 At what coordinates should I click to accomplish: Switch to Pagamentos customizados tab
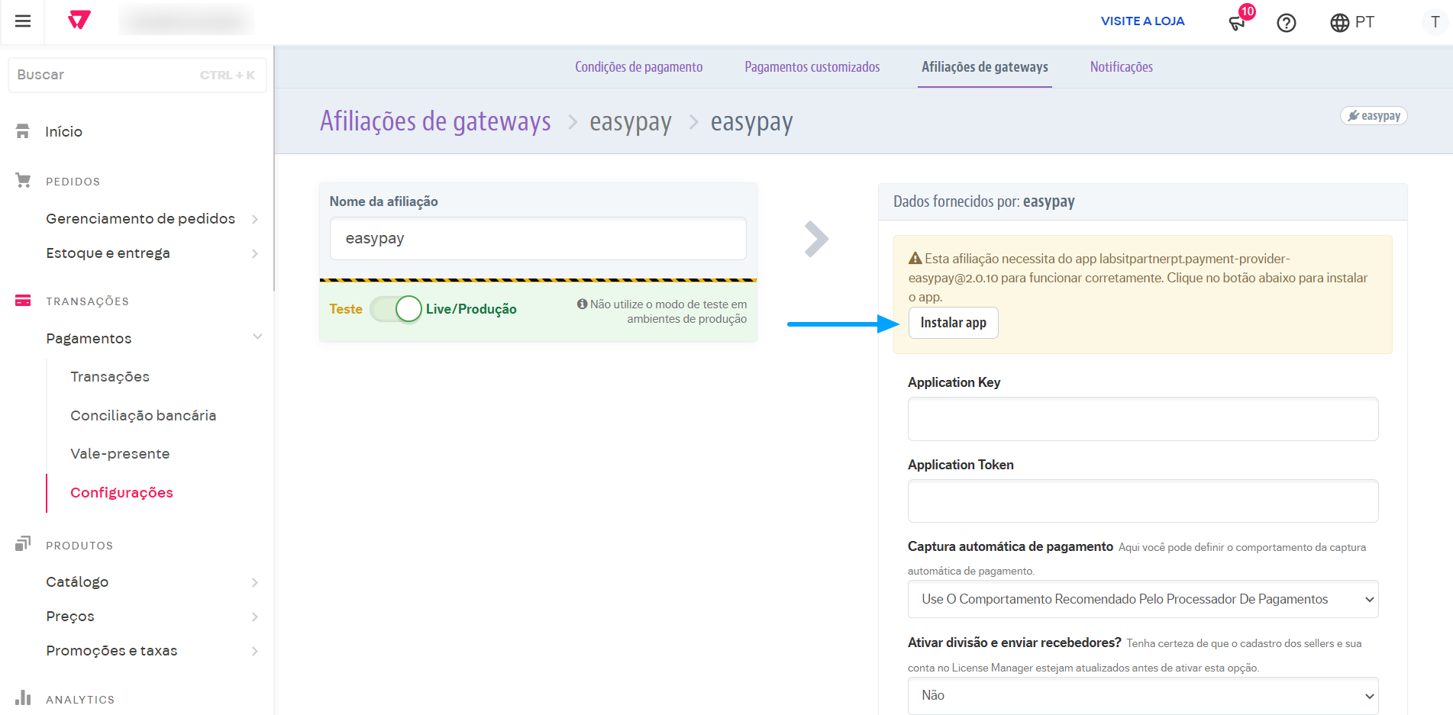tap(812, 67)
